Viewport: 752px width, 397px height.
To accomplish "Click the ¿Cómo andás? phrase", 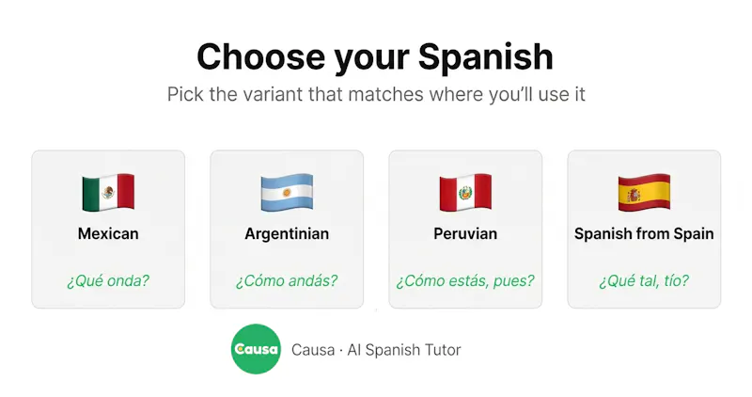I will pyautogui.click(x=287, y=281).
